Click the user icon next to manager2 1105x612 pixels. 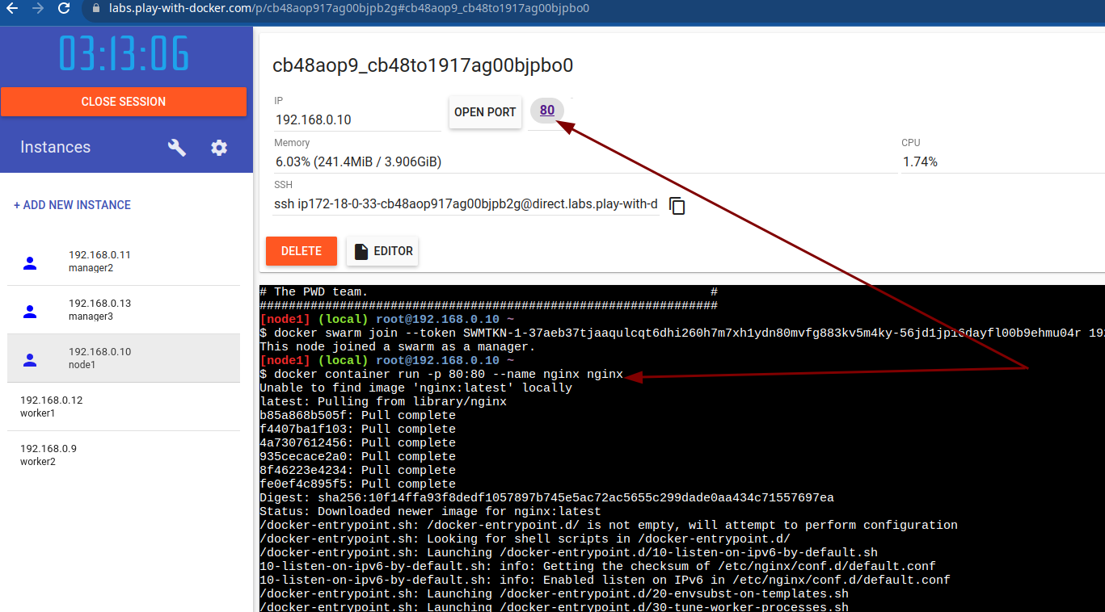point(30,262)
